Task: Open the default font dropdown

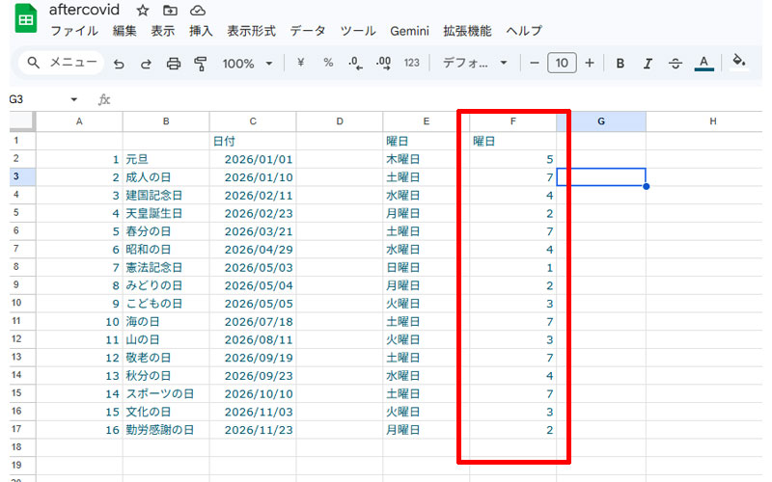Action: pyautogui.click(x=475, y=63)
